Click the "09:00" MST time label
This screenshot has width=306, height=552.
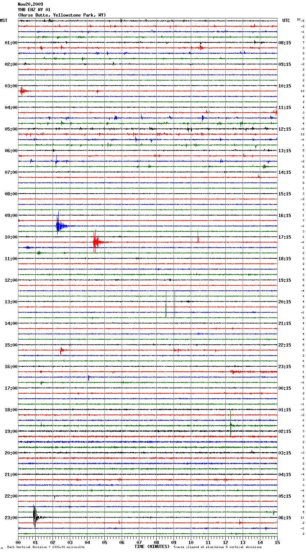(11, 216)
